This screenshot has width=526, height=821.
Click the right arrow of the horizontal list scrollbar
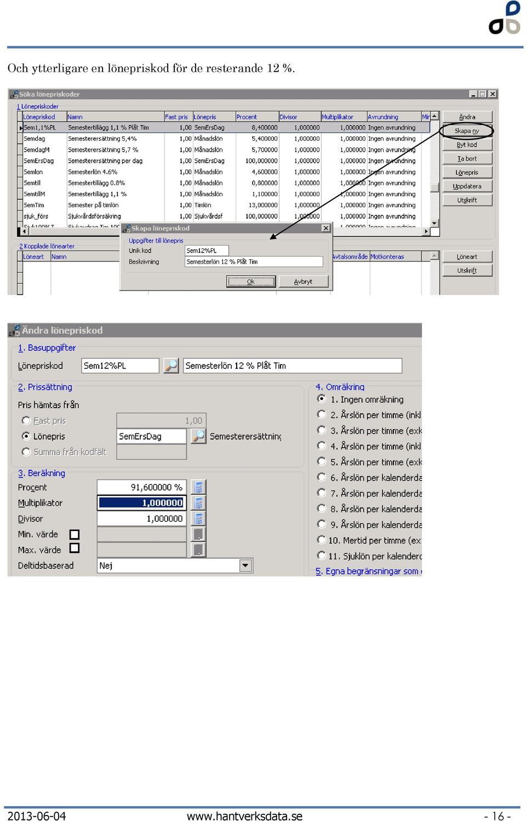click(426, 232)
